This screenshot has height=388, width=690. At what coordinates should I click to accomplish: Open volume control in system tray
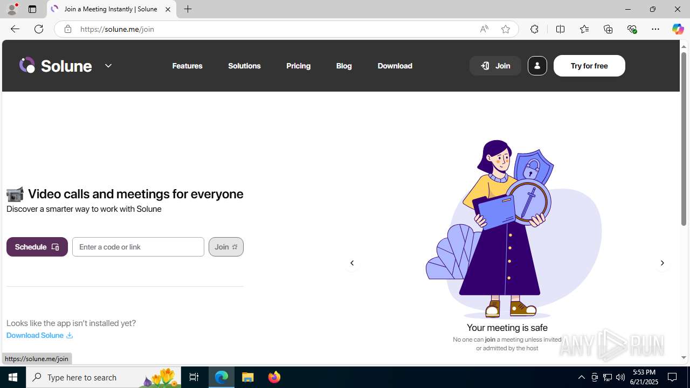[620, 377]
